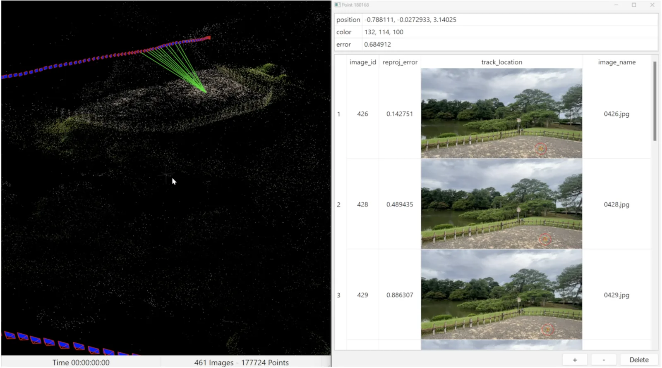Click the plus button to enlarge thumbnails
The image size is (662, 368).
[575, 360]
